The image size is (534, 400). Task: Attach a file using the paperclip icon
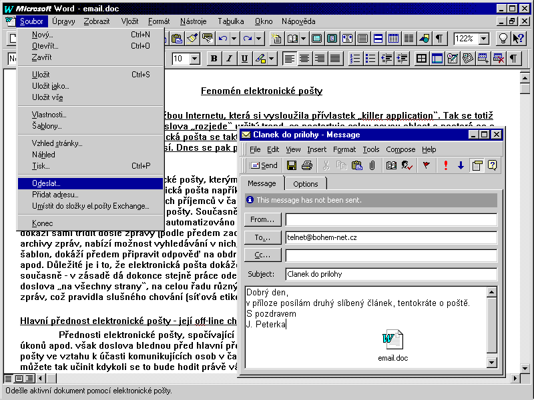(x=372, y=165)
